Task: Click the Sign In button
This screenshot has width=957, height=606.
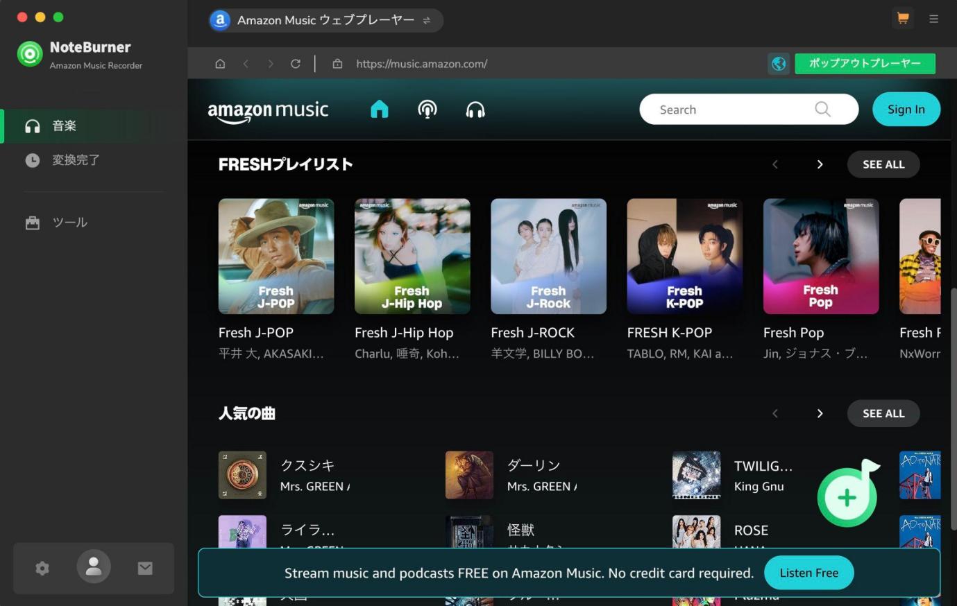Action: 906,110
